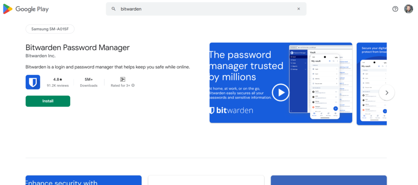Play the Bitwarden promo video
Viewport: 418px width, 185px height.
click(x=280, y=92)
